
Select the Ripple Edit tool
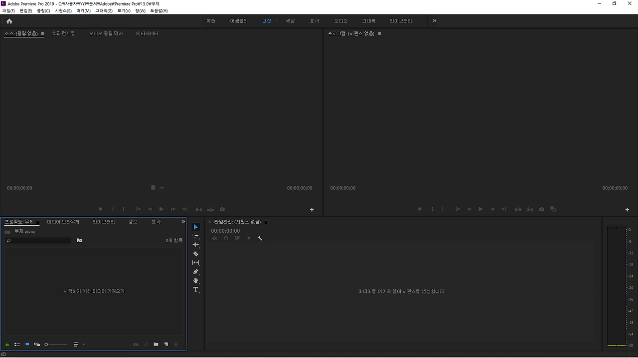pyautogui.click(x=195, y=245)
